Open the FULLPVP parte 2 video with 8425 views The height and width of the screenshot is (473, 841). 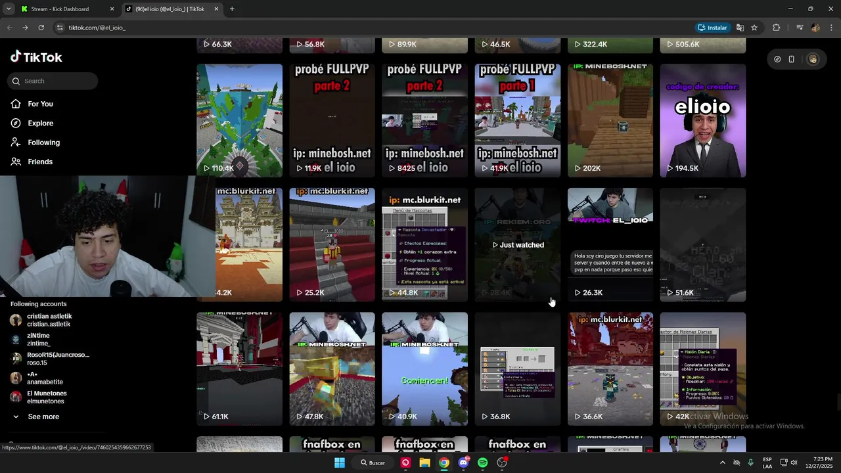pyautogui.click(x=424, y=120)
